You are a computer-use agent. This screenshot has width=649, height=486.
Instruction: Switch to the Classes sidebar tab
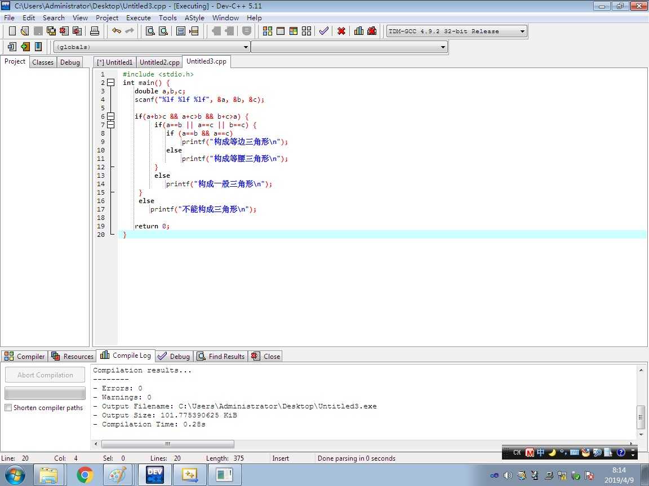pyautogui.click(x=43, y=62)
